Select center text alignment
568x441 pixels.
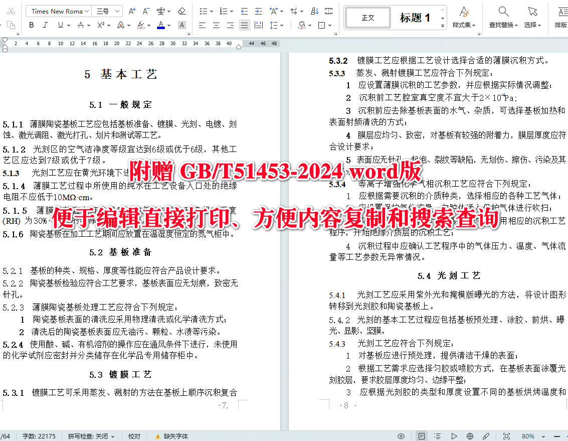point(215,25)
